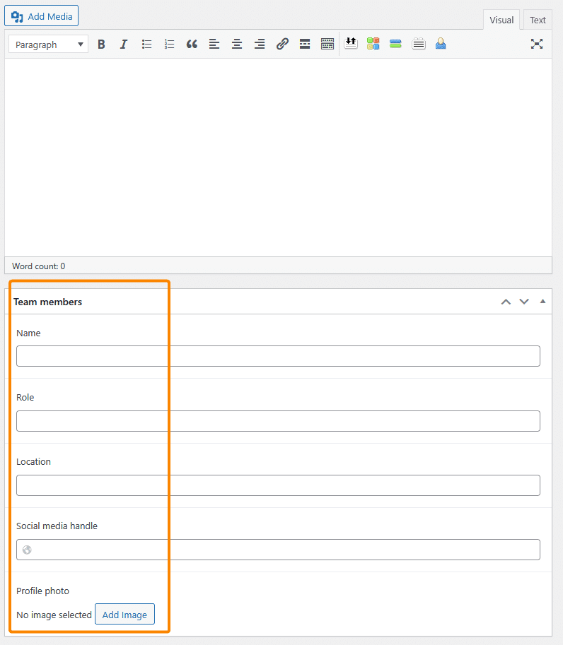The width and height of the screenshot is (563, 645).
Task: Switch to the Visual editor tab
Action: pyautogui.click(x=501, y=20)
